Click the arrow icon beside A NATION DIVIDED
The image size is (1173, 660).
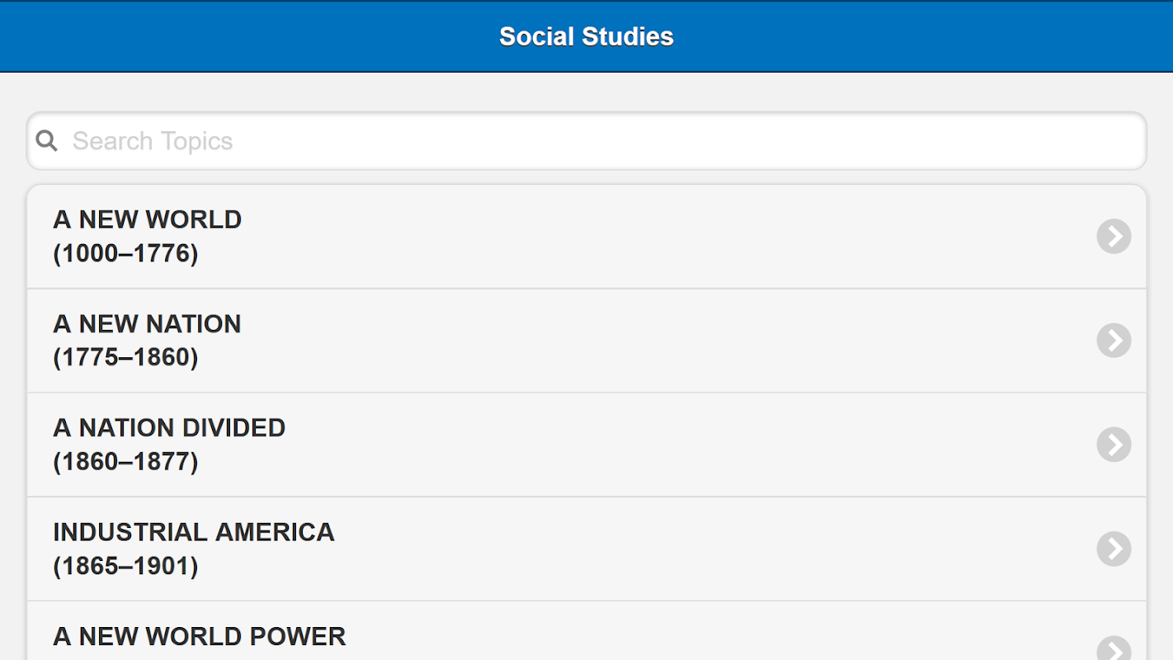pos(1114,445)
